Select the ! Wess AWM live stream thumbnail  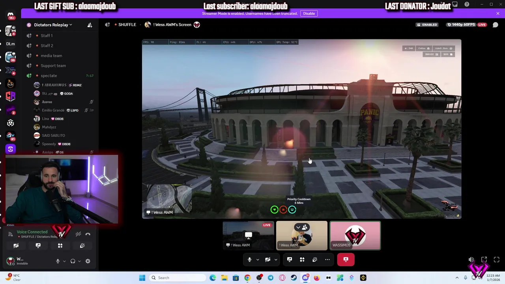click(248, 235)
